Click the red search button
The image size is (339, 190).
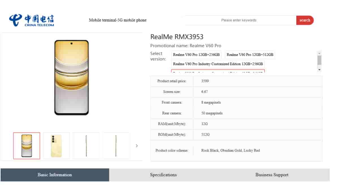pyautogui.click(x=305, y=20)
